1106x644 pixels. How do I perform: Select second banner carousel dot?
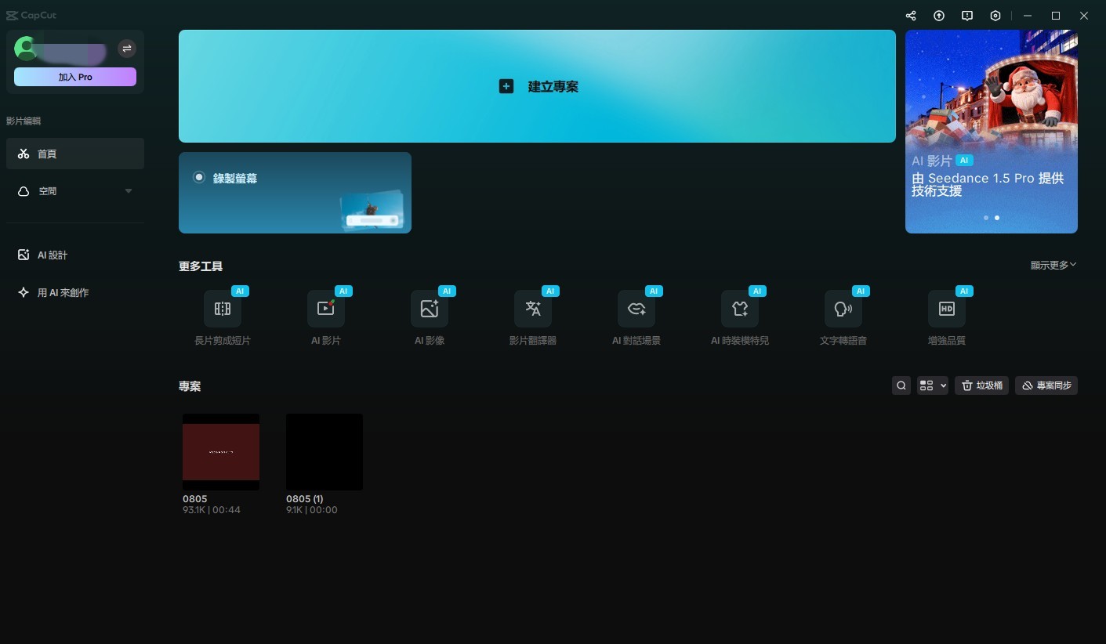pos(997,218)
